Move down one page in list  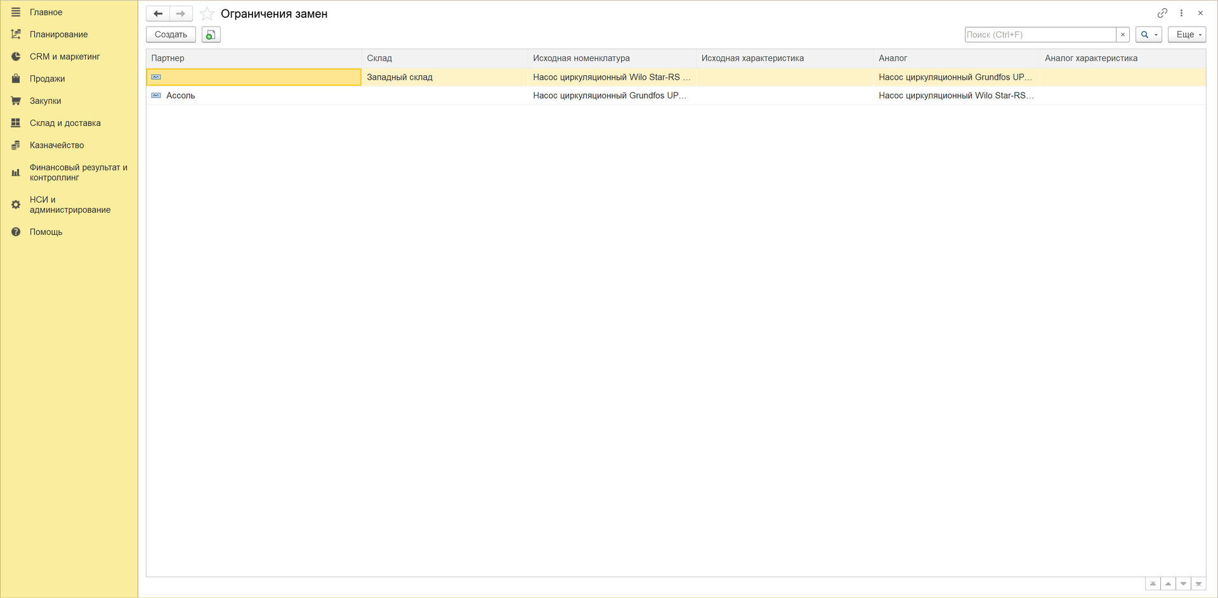point(1183,584)
